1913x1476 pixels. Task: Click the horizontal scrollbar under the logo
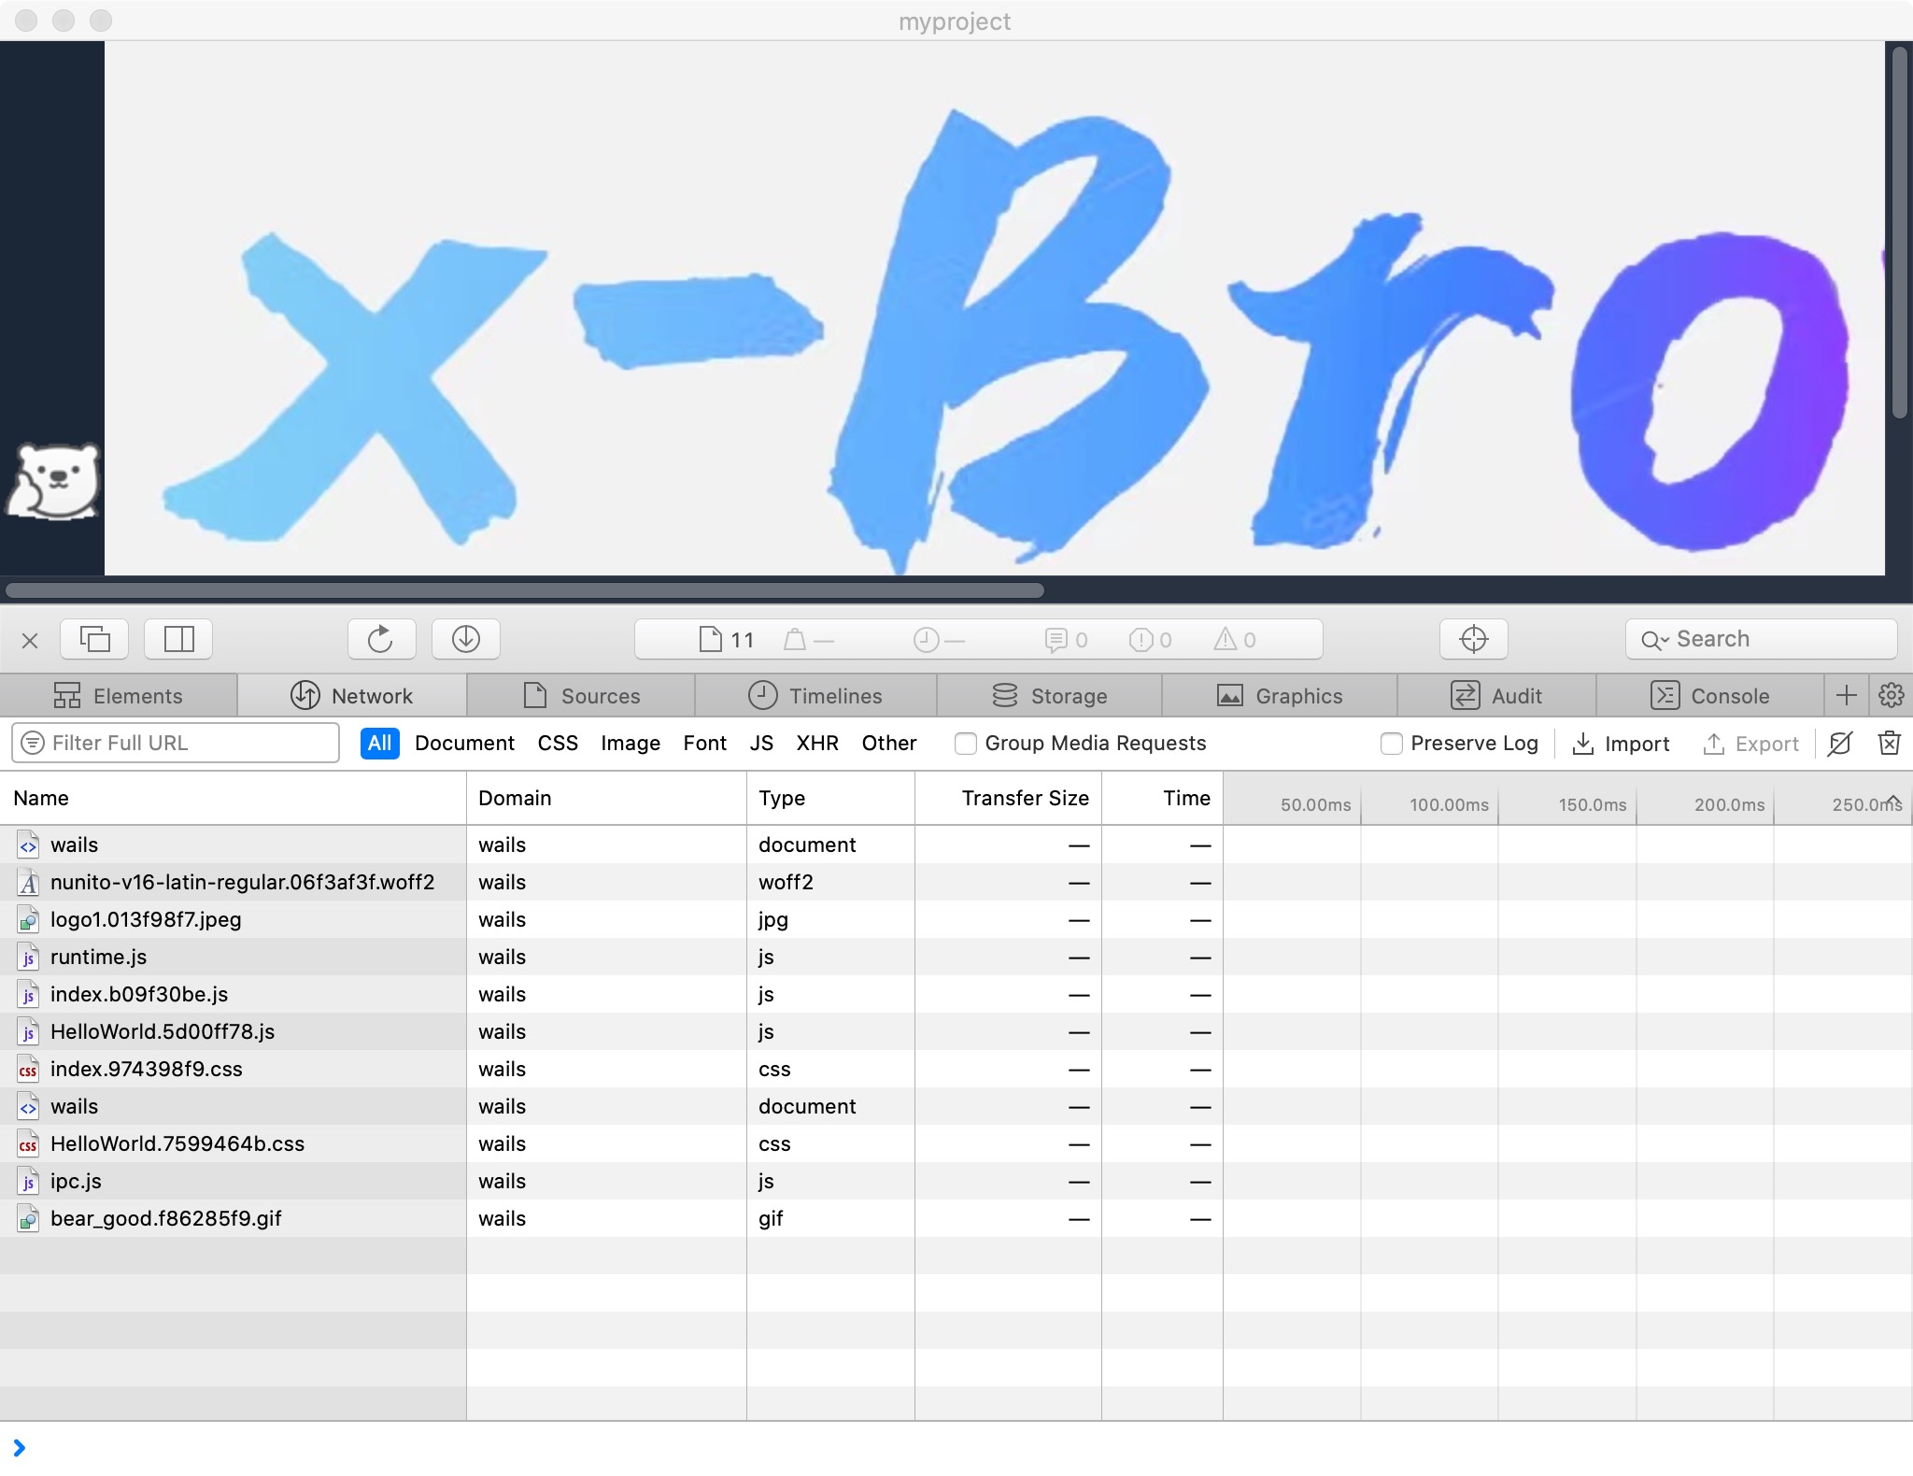[x=525, y=590]
